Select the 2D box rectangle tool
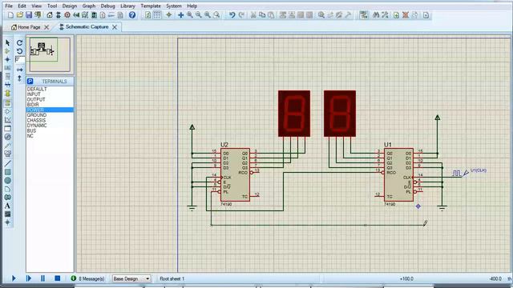Screen dimensions: 513x288 tap(7, 172)
